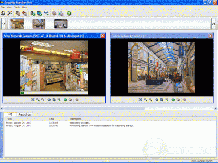Switch to the Log tab
This screenshot has width=218, height=163.
point(10,114)
